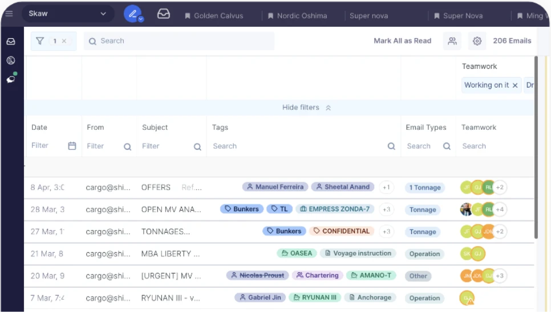
Task: Click the globe icon in sidebar
Action: (11, 60)
